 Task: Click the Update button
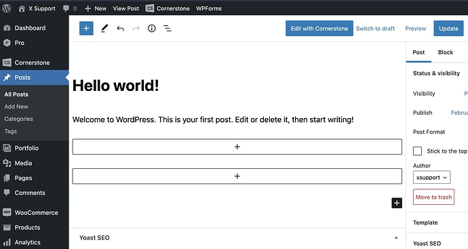[448, 28]
